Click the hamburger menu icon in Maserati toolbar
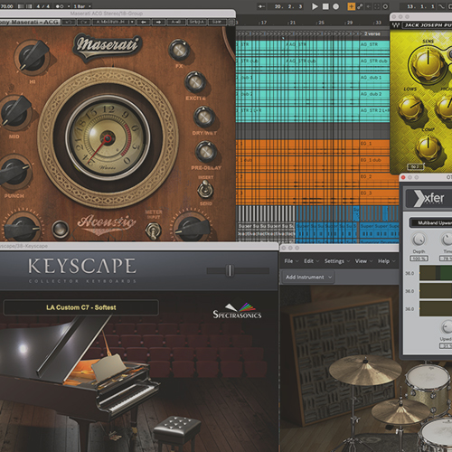452x452 pixels. tap(231, 22)
